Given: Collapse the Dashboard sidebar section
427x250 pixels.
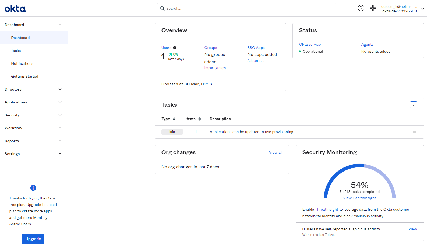Looking at the screenshot, I should tap(60, 25).
